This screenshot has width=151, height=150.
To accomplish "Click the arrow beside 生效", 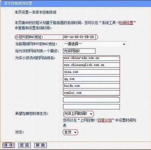I will pyautogui.click(x=75, y=132).
